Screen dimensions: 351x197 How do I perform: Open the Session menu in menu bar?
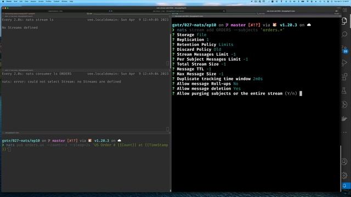(x=33, y=1)
